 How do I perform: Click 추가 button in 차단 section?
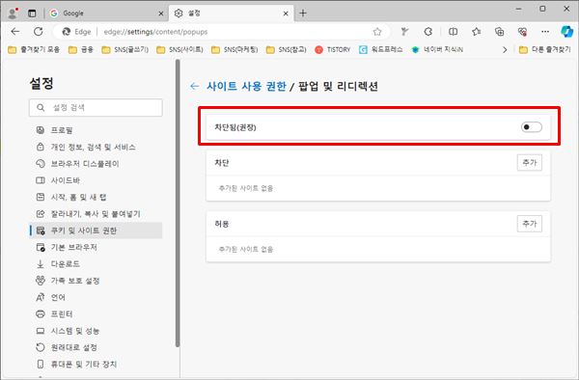click(x=530, y=163)
